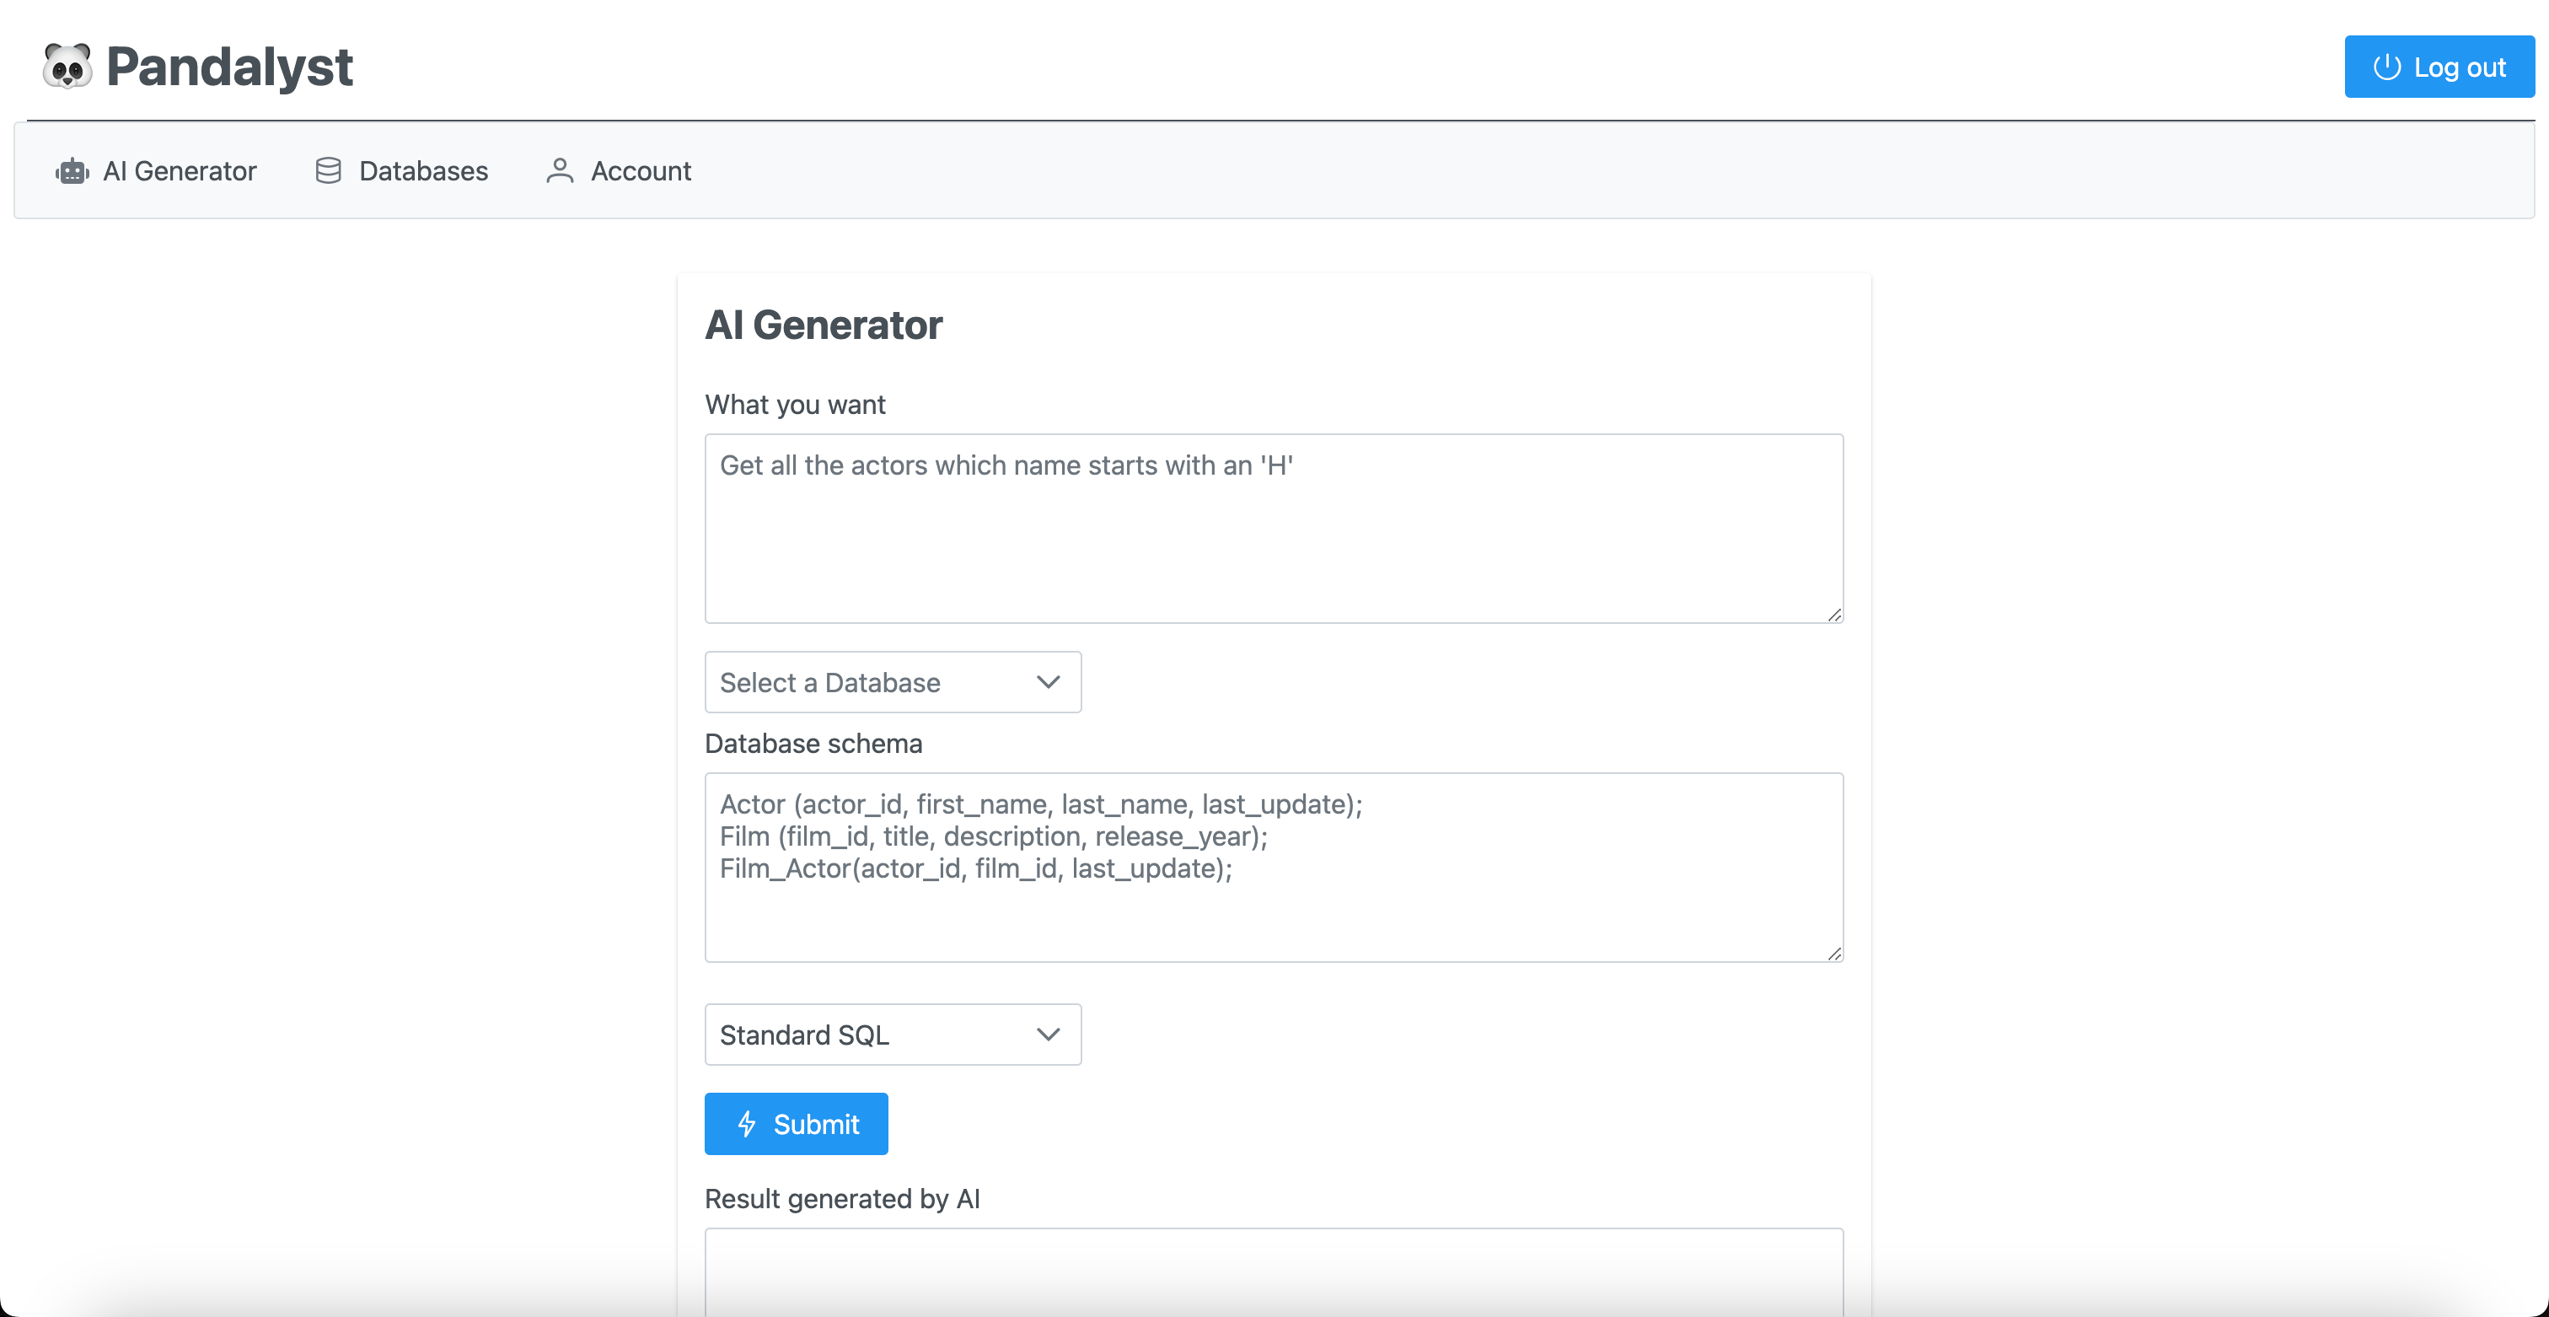Viewport: 2549px width, 1317px height.
Task: Grab the resize handle of schema textarea
Action: point(1833,953)
